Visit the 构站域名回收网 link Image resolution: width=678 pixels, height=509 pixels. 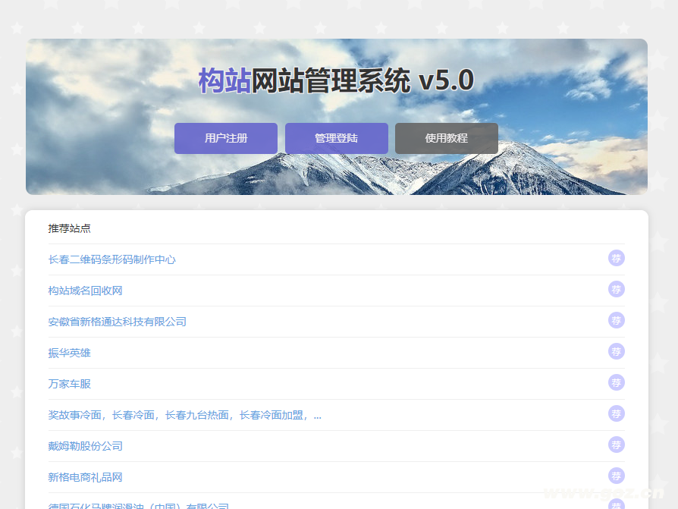tap(86, 291)
